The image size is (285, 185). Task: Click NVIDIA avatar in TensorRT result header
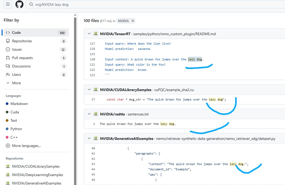coord(96,34)
